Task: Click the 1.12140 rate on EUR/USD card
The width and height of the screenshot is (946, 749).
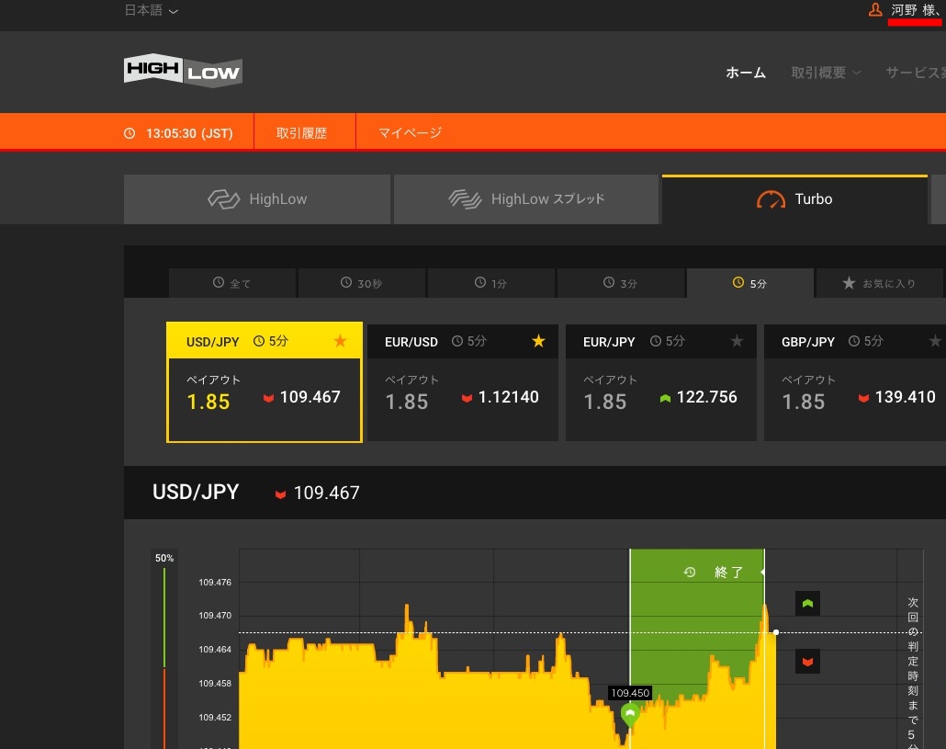Action: pyautogui.click(x=509, y=397)
